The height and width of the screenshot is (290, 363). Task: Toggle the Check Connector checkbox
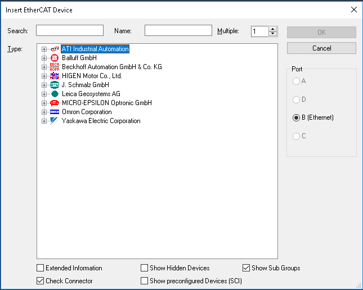[40, 281]
